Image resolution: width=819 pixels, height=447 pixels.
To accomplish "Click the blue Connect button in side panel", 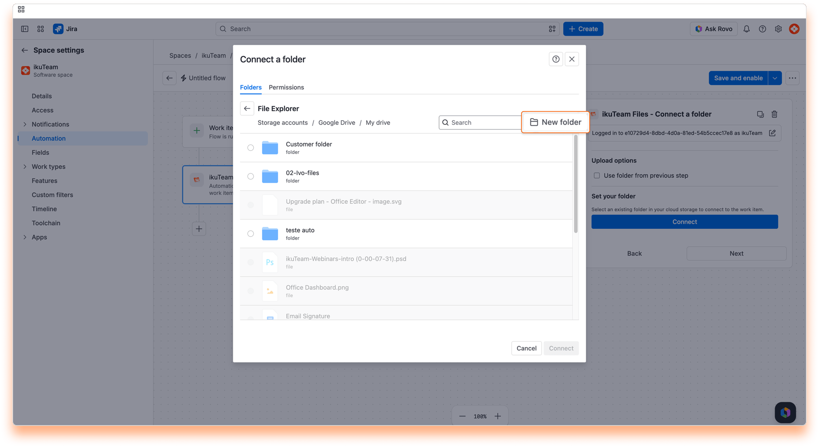I will tap(684, 222).
